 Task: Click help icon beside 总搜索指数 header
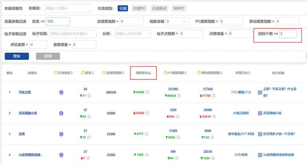click(104, 73)
